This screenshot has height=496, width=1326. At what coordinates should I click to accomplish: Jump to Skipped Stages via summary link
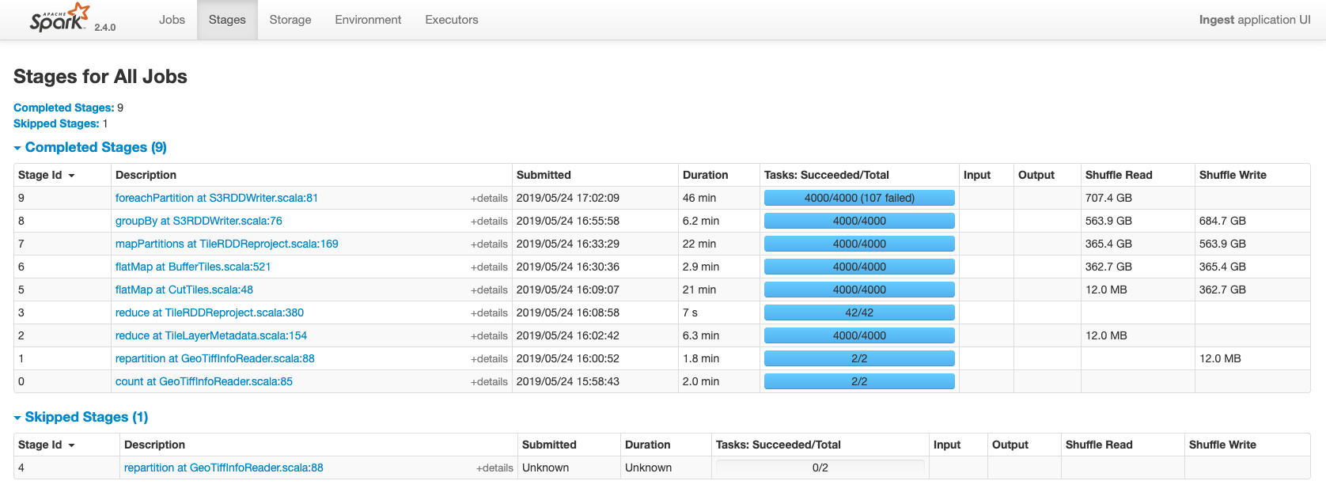56,123
